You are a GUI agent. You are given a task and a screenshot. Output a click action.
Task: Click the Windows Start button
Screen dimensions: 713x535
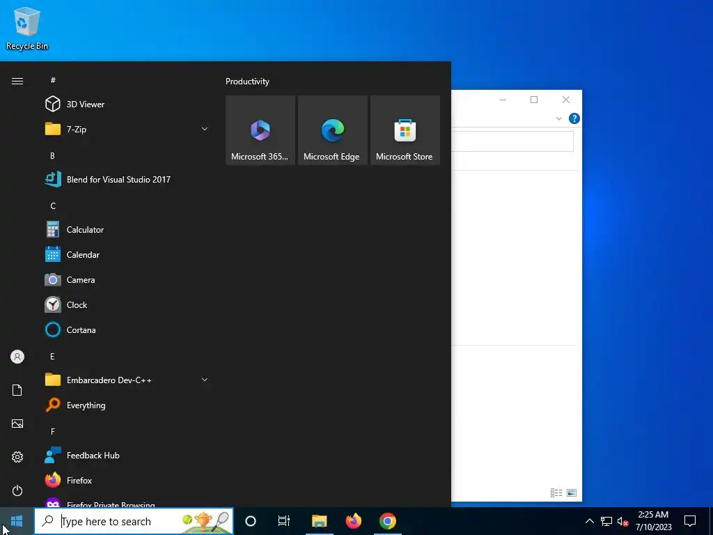click(x=17, y=521)
